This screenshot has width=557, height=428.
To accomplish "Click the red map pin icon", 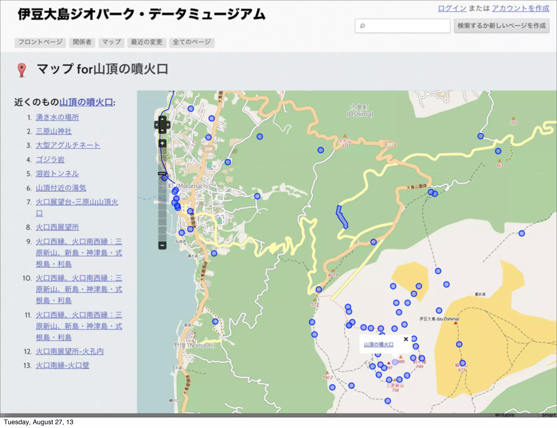I will coord(22,70).
